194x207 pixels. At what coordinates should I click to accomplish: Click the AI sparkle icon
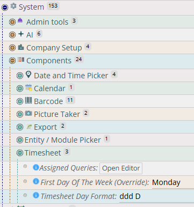(x=21, y=34)
